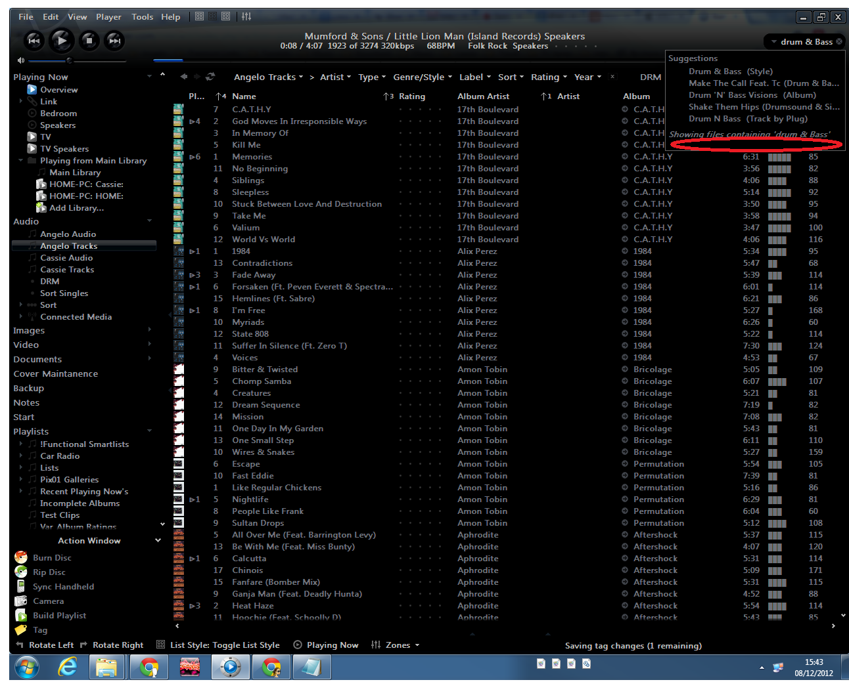Switch to the third view mode icon
849x682 pixels.
(x=225, y=16)
